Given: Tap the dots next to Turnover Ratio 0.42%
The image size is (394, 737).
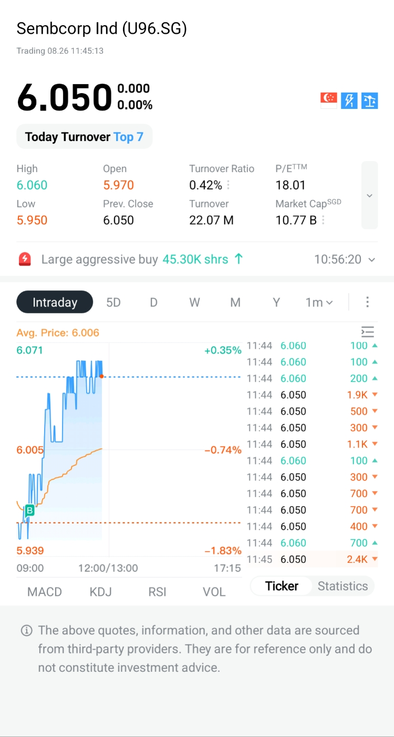Looking at the screenshot, I should 229,185.
